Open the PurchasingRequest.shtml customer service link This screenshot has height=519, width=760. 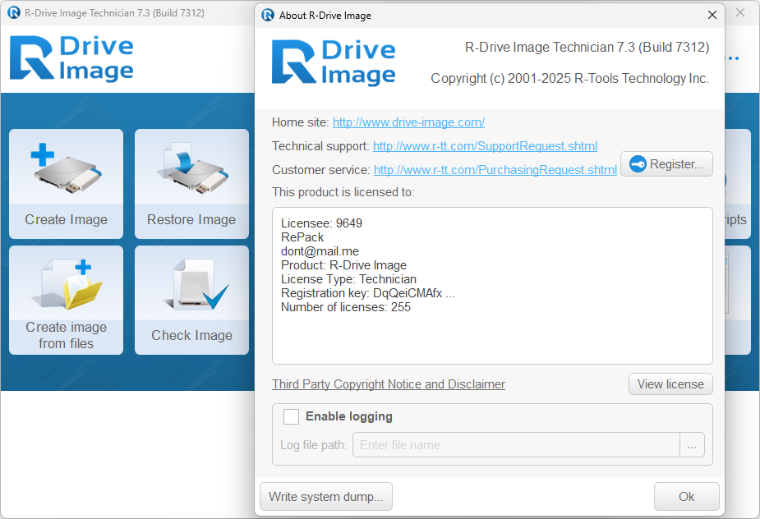pos(495,170)
